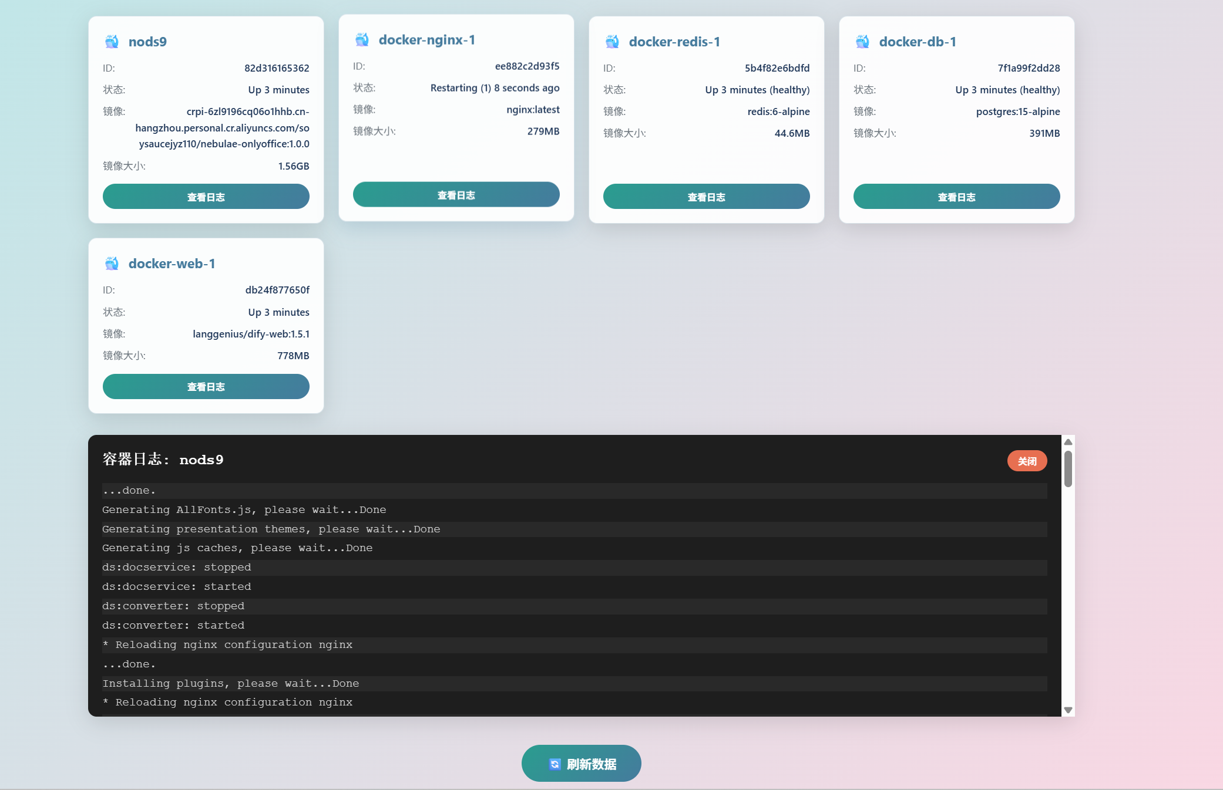The image size is (1223, 790).
Task: Open logs for docker-nginx-1
Action: coord(456,195)
